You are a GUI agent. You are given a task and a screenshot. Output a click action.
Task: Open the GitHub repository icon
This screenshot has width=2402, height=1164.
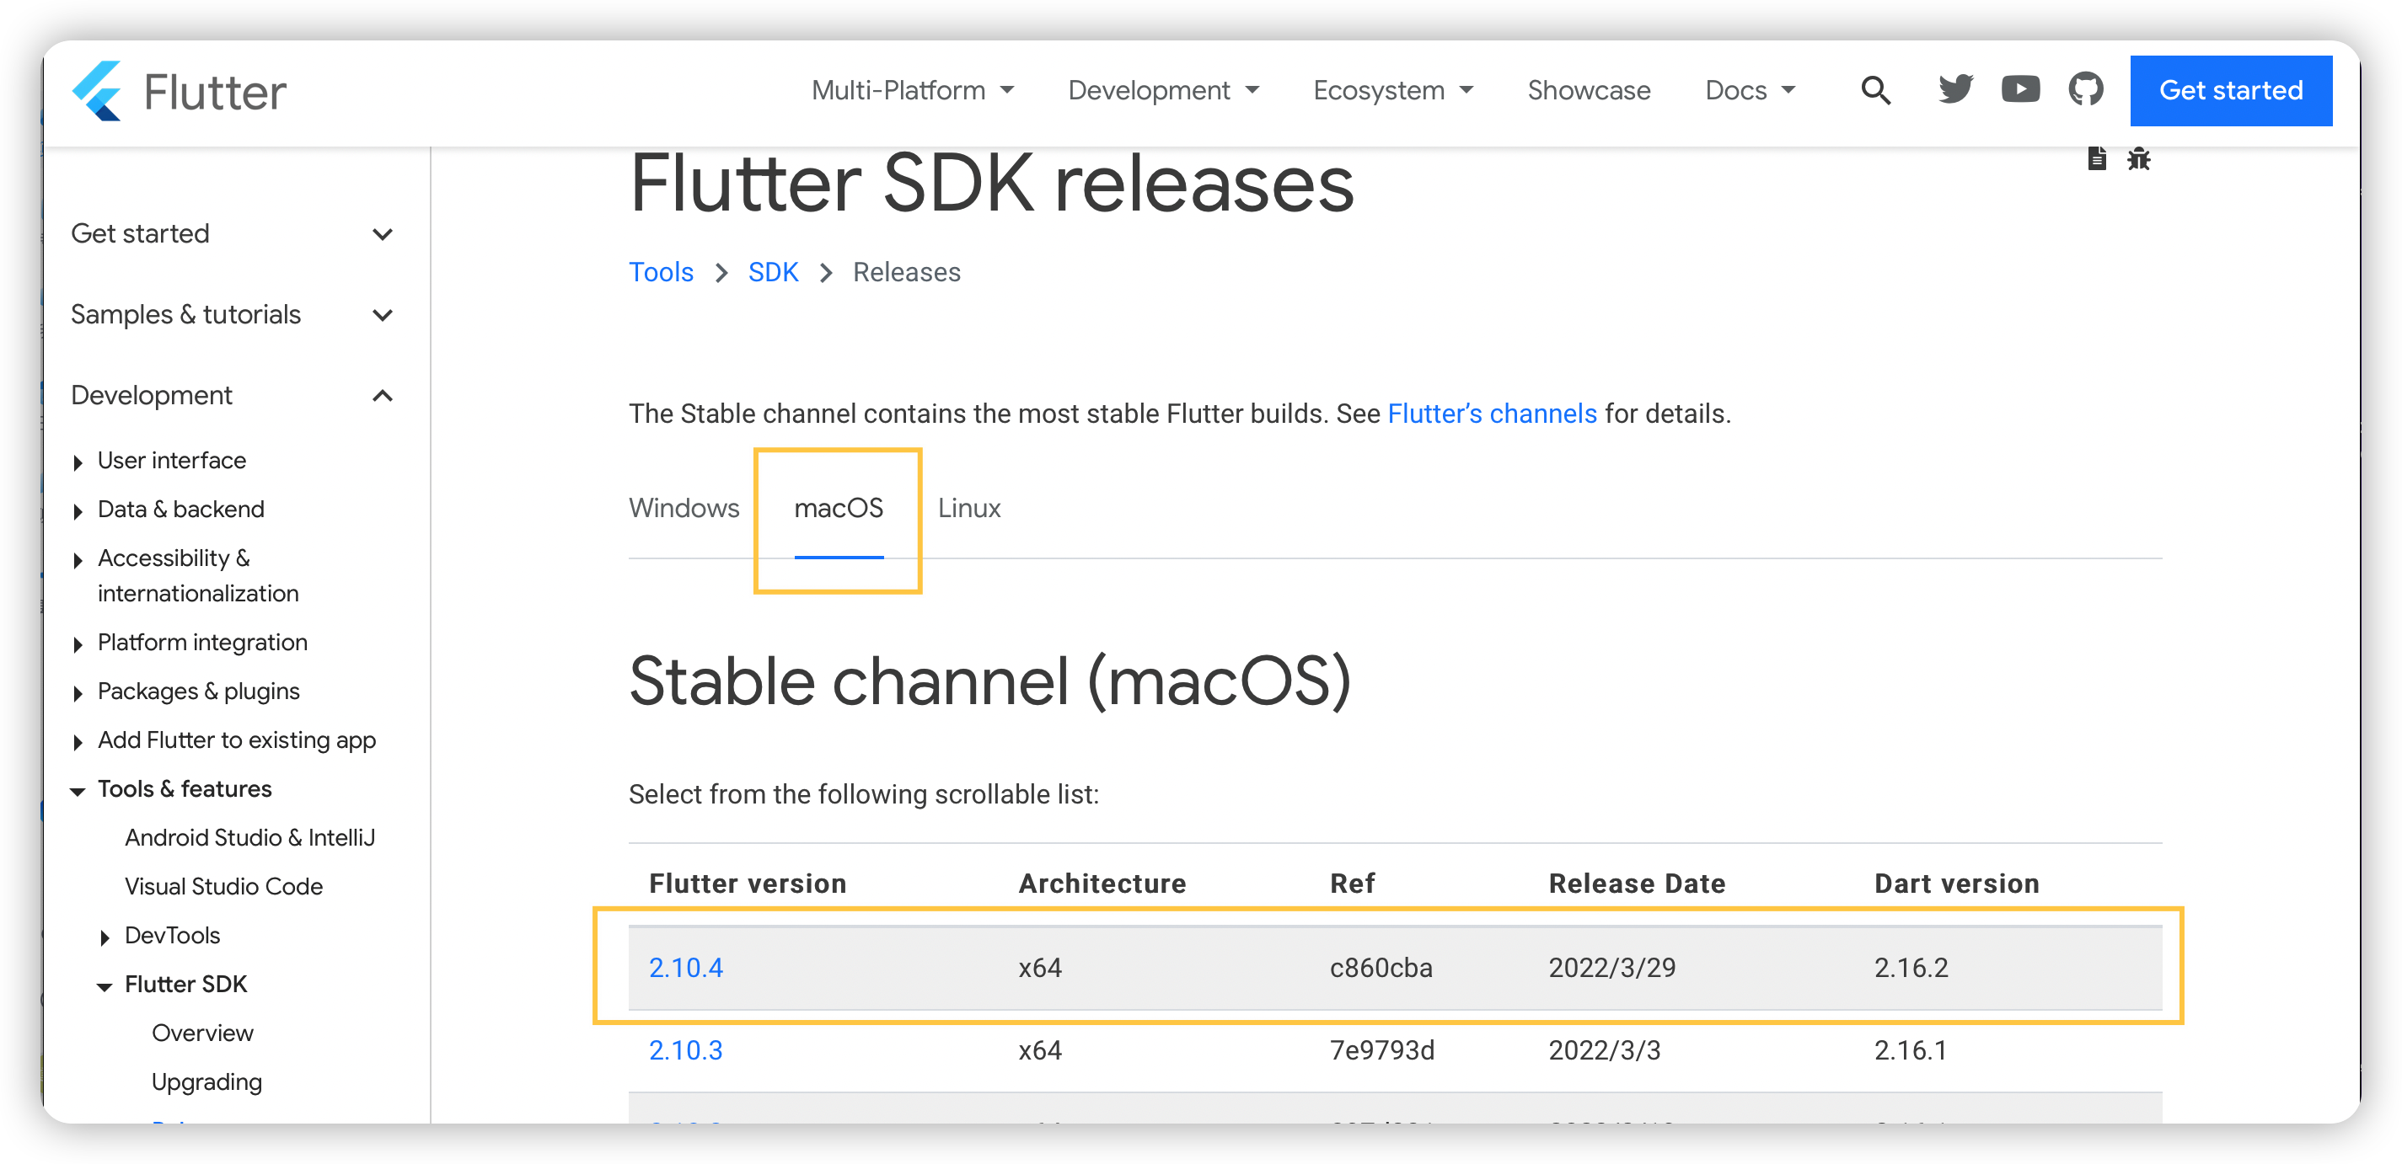[2085, 89]
